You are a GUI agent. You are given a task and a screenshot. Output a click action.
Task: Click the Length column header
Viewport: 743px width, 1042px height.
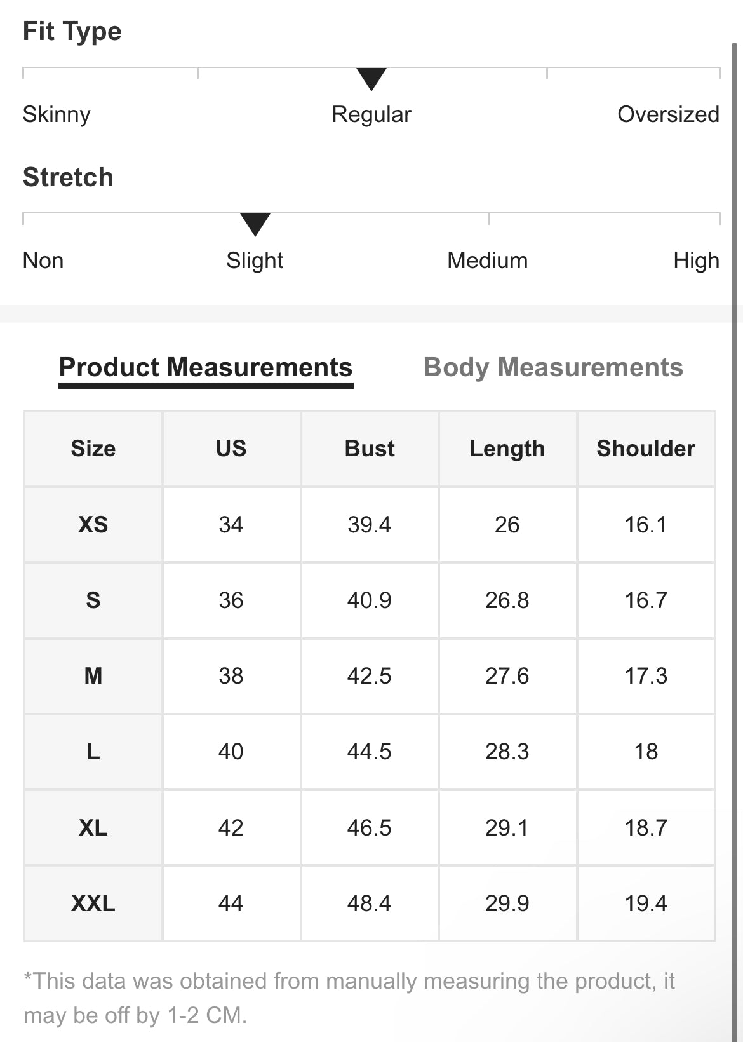click(507, 449)
